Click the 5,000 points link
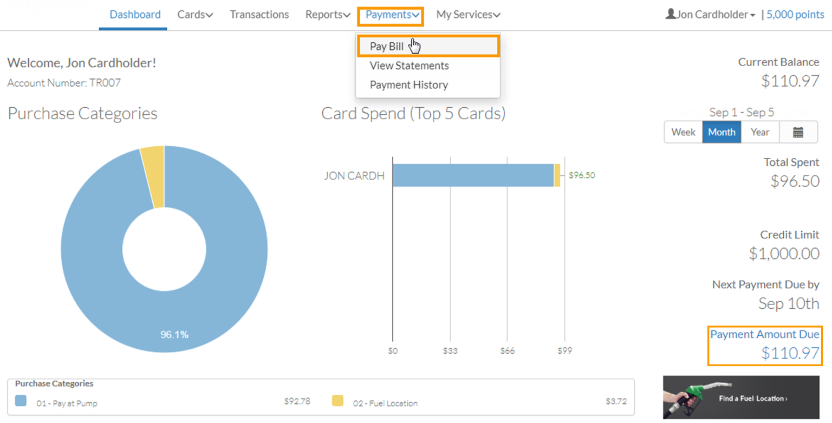Screen dimensions: 832x423 click(795, 15)
